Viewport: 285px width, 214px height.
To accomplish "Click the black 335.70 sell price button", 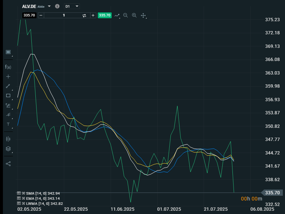I will 29,15.
